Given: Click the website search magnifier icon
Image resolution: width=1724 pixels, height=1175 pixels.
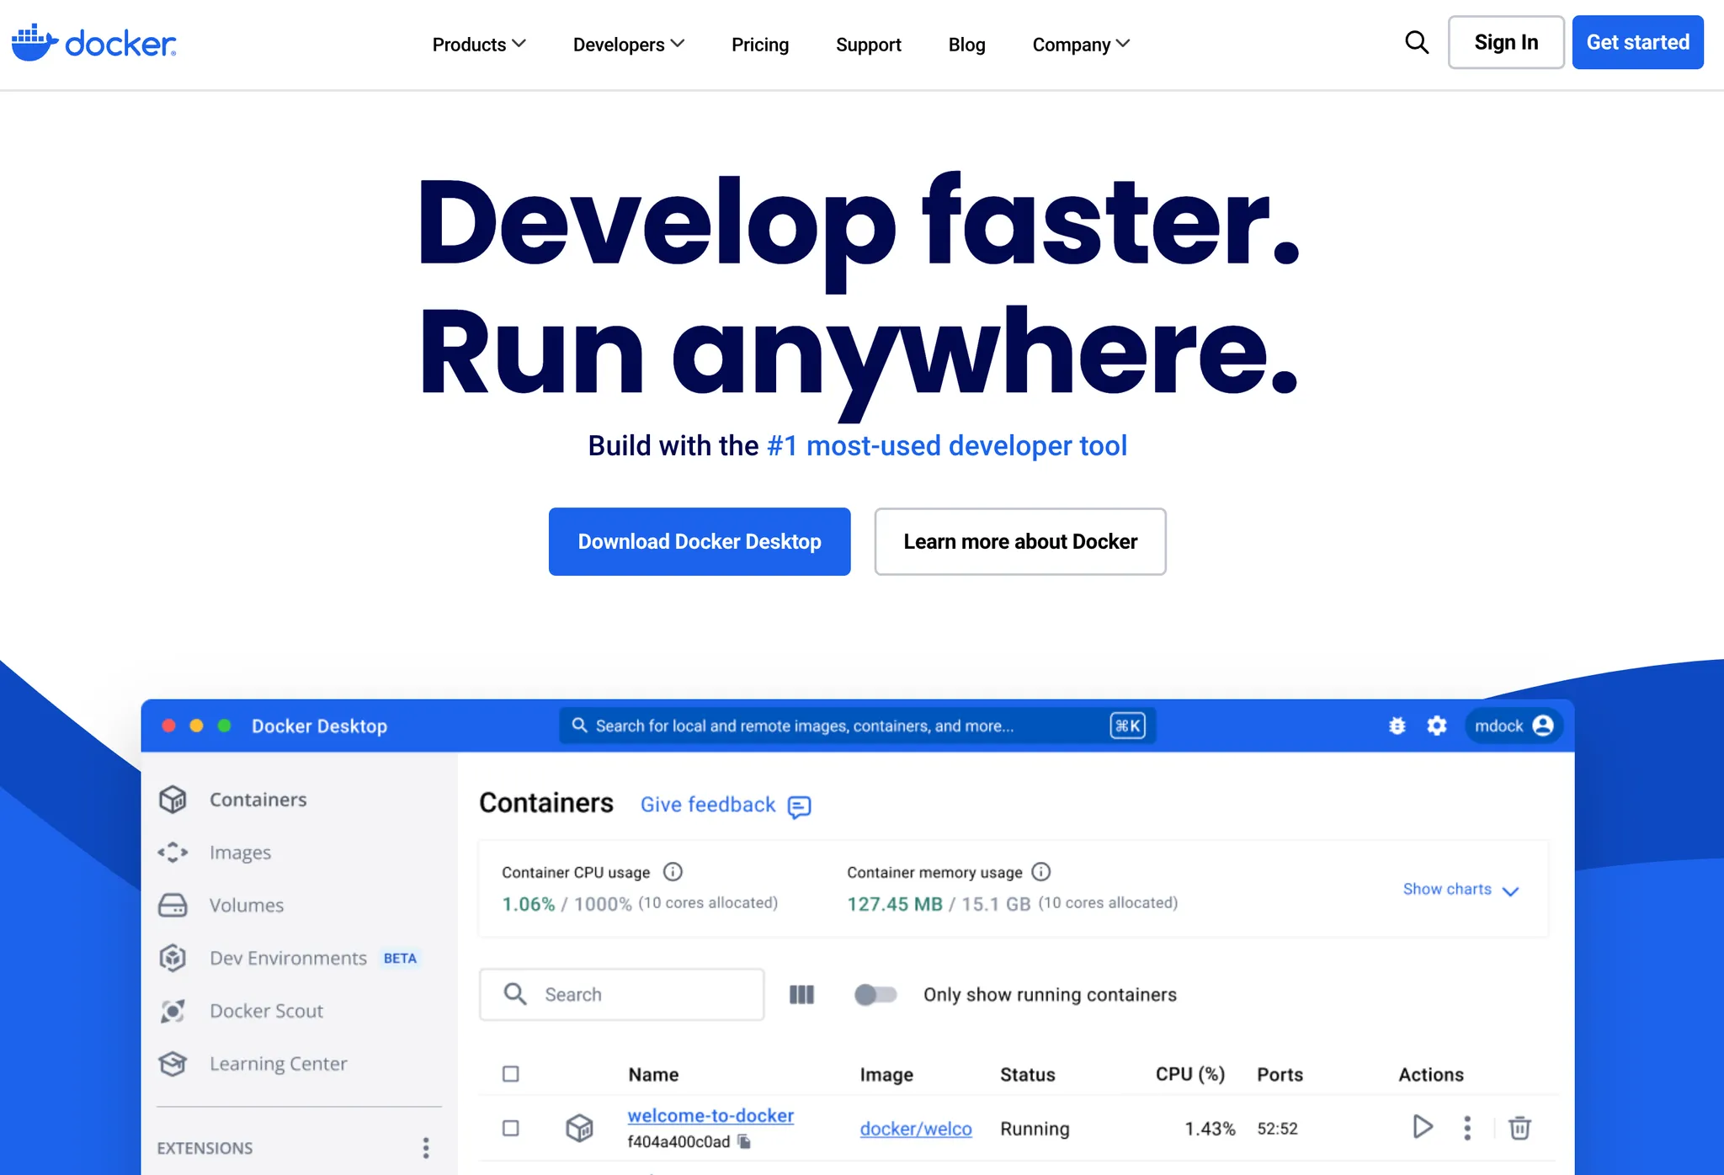Looking at the screenshot, I should (1417, 43).
